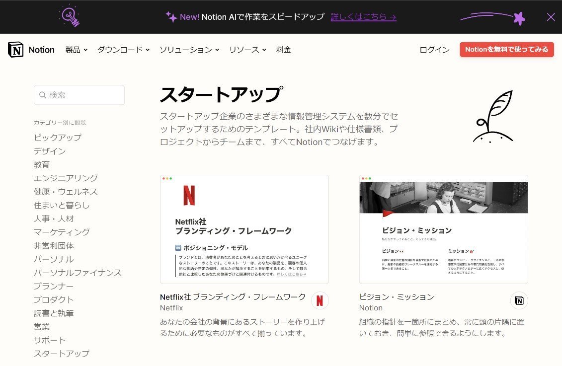Focus the 検索 search input field
The image size is (562, 366).
tap(79, 95)
